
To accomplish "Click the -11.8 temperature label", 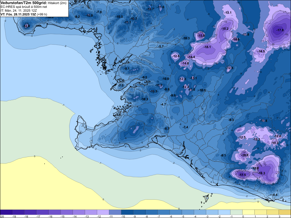I will pyautogui.click(x=246, y=34).
